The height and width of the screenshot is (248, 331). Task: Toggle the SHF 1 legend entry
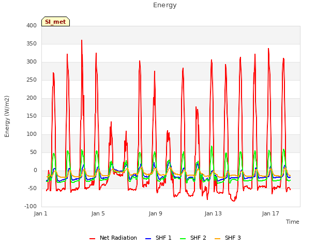click(158, 238)
